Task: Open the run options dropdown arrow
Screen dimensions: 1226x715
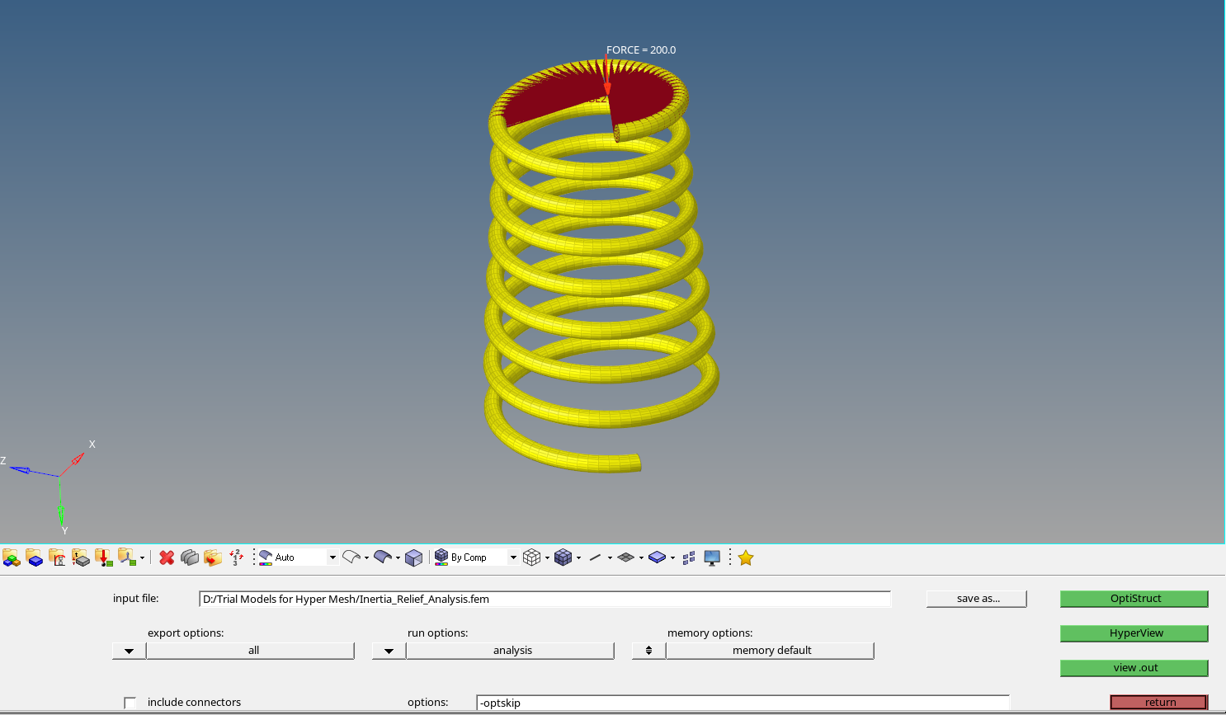Action: click(389, 651)
